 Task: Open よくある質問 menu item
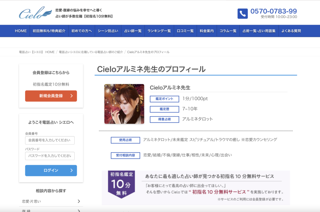tap(291, 31)
